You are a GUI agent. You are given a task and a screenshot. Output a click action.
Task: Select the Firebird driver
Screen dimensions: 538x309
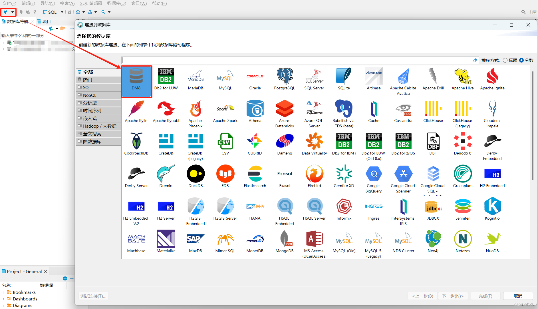(x=314, y=177)
